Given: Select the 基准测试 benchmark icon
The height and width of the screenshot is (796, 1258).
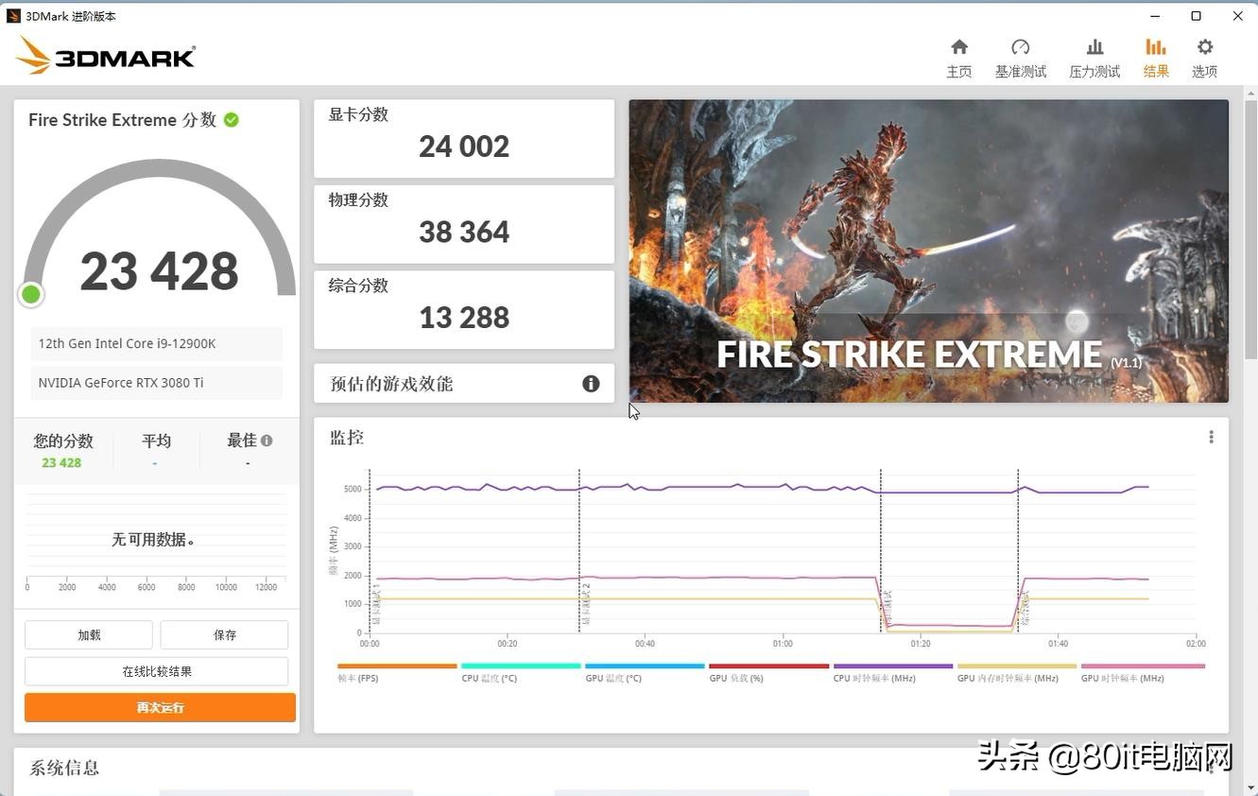Looking at the screenshot, I should point(1020,55).
